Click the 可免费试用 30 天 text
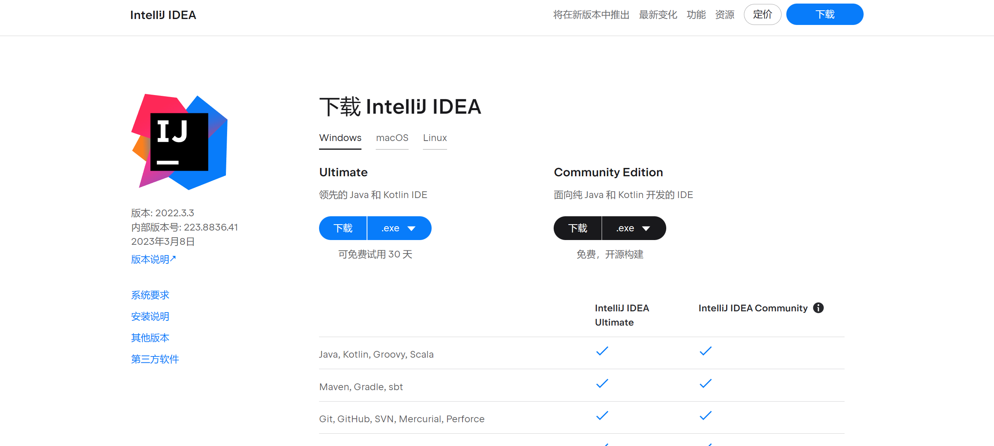Viewport: 994px width, 446px height. pyautogui.click(x=375, y=254)
